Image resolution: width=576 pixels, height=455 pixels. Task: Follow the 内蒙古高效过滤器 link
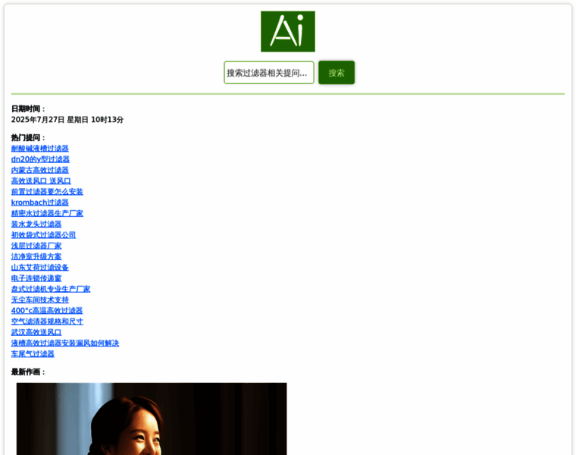(x=39, y=170)
